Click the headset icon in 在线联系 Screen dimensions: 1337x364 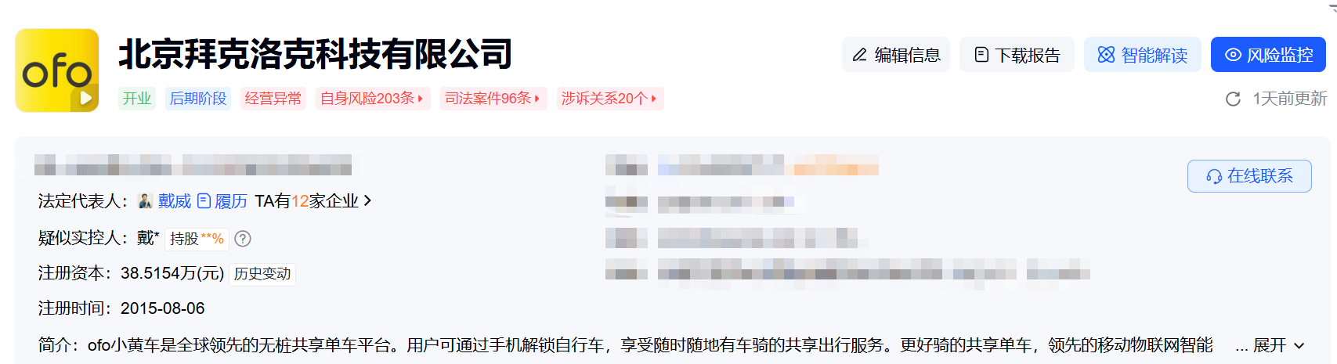1214,176
